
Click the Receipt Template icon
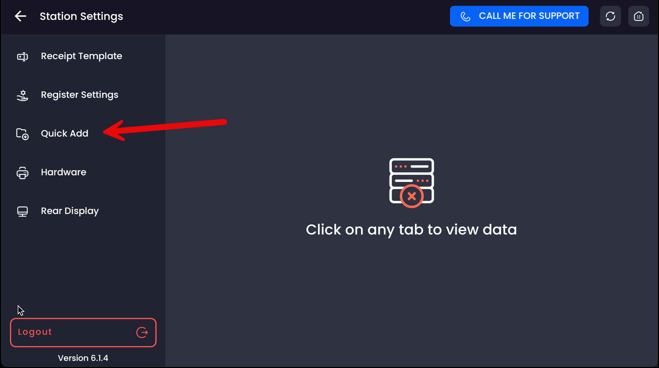click(x=23, y=56)
